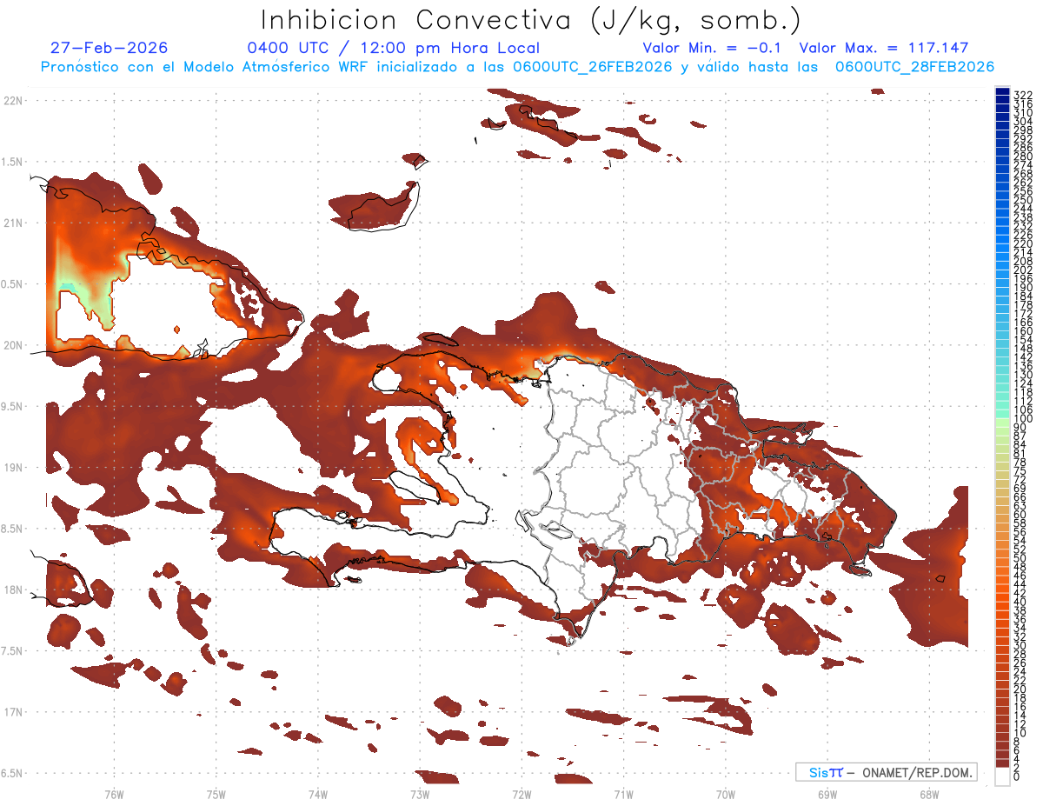Click the initialization time '0600UTC_26FEB2026'

coord(593,67)
